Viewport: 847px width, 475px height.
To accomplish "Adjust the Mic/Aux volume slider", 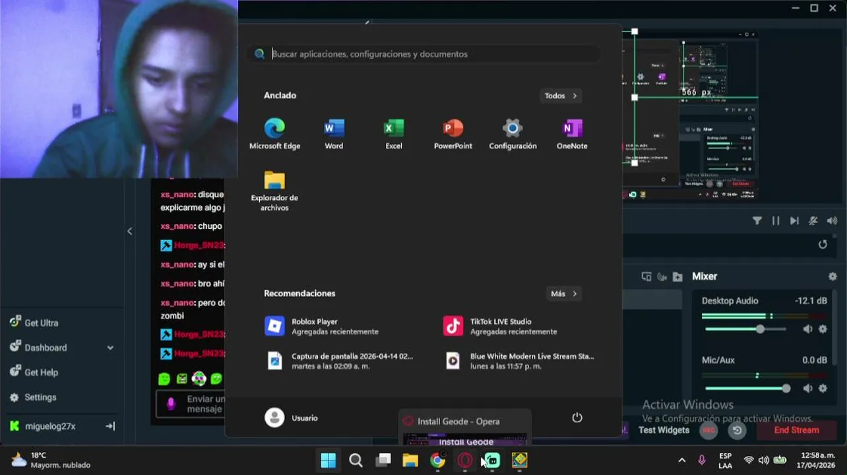I will click(x=747, y=389).
